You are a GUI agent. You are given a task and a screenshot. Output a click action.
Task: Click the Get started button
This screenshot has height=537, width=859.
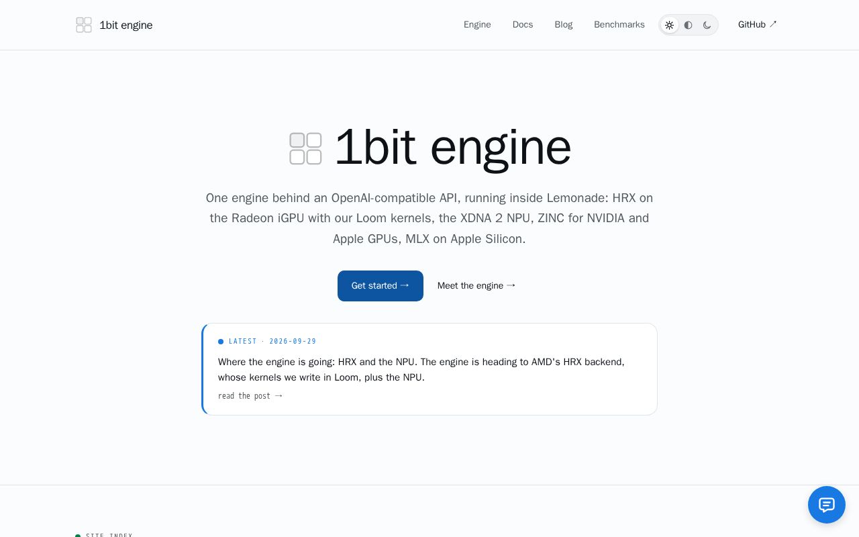381,286
